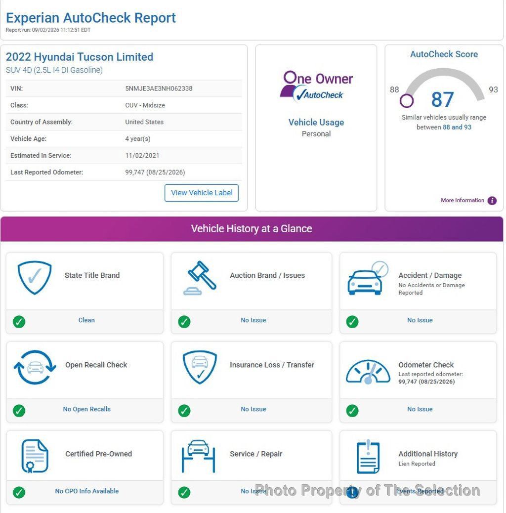The height and width of the screenshot is (513, 506).
Task: Click the CUV - Midsize class value
Action: point(145,105)
